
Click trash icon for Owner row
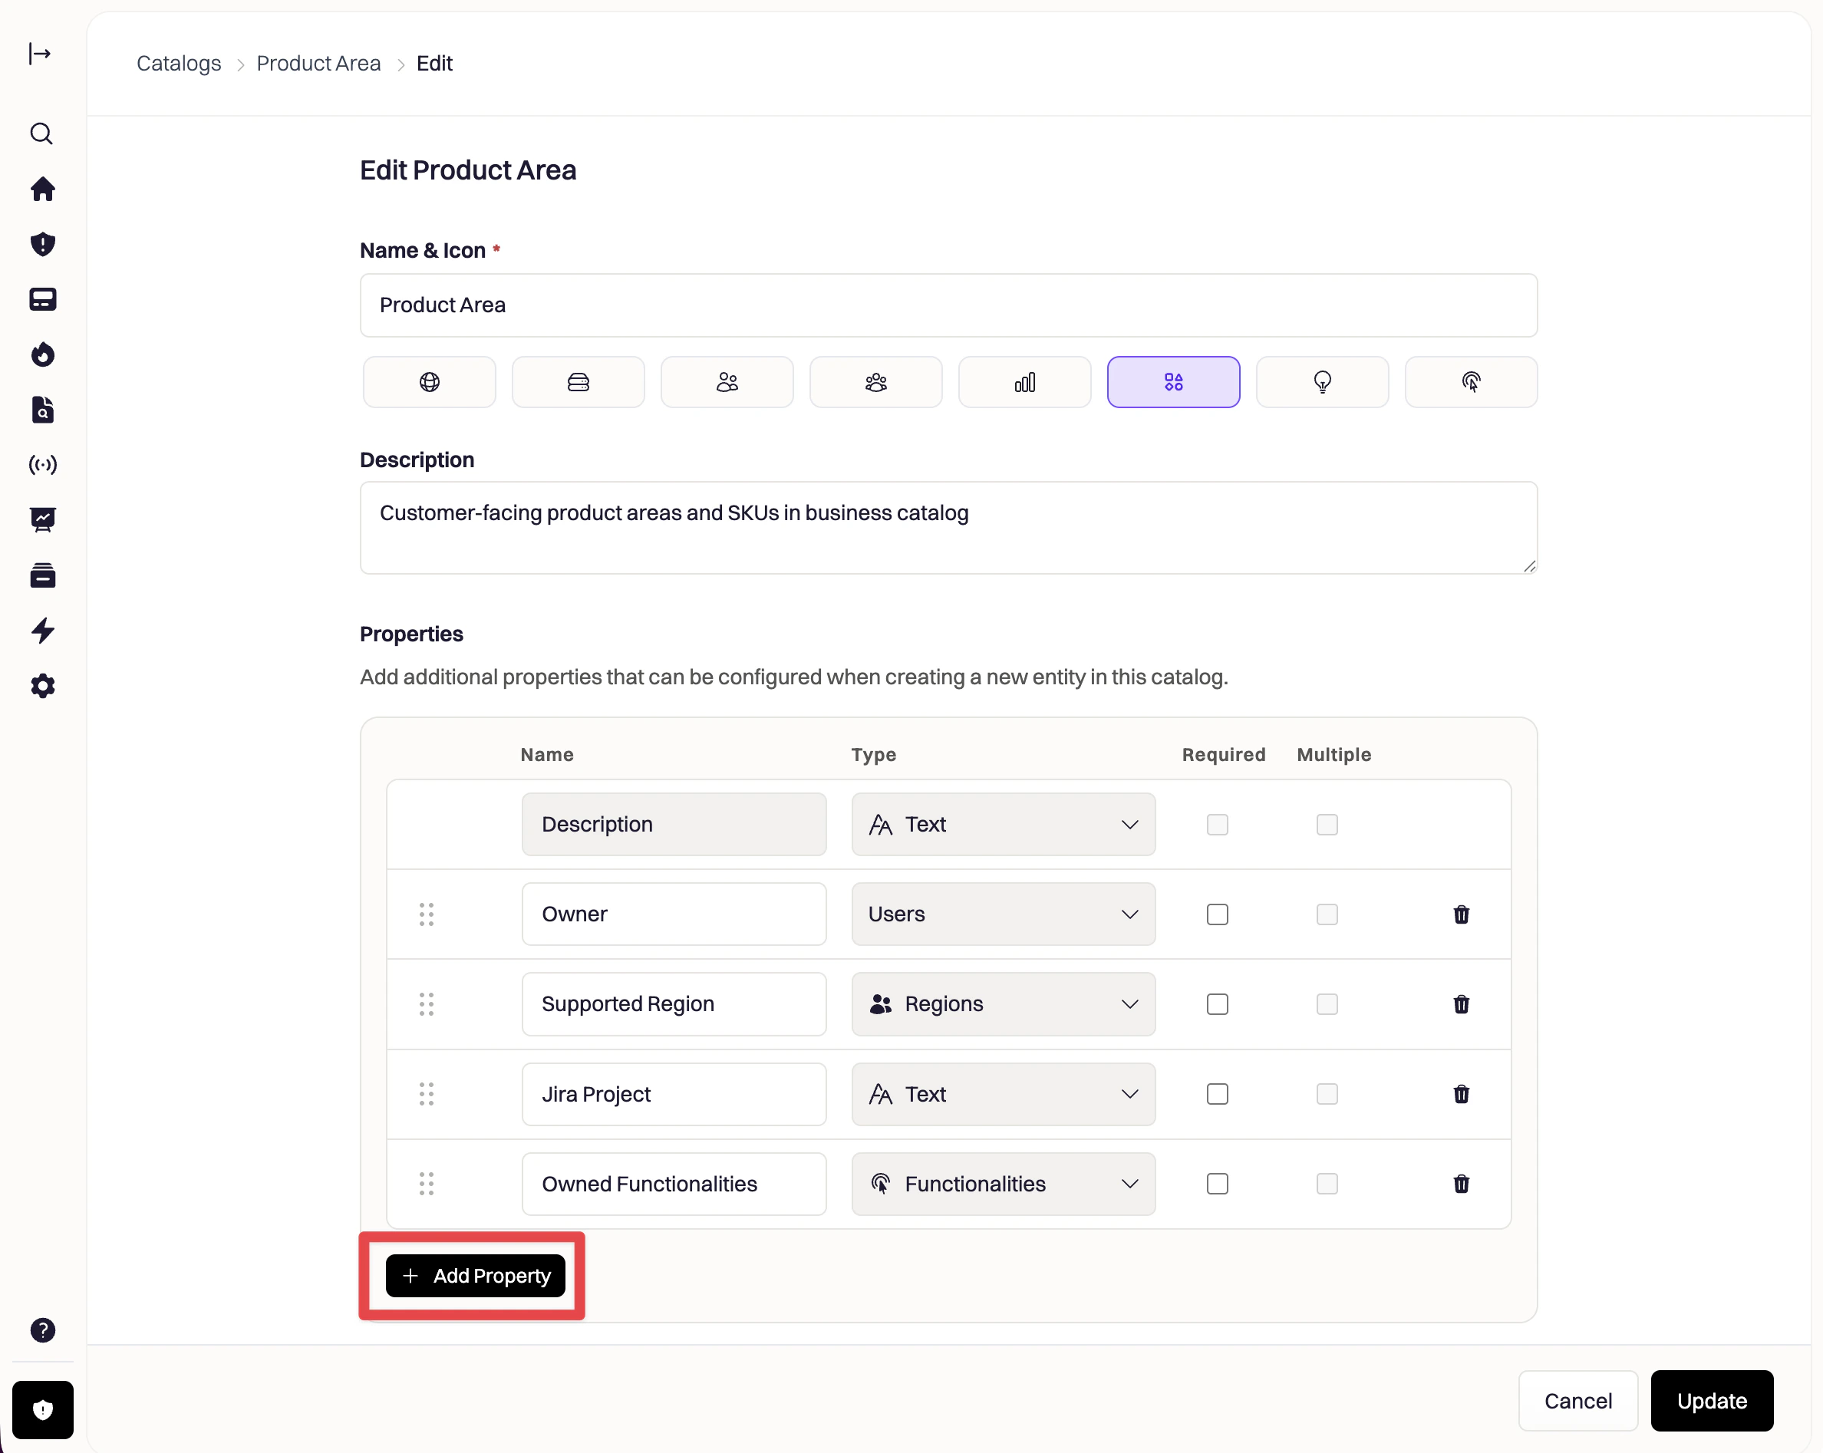click(1460, 914)
